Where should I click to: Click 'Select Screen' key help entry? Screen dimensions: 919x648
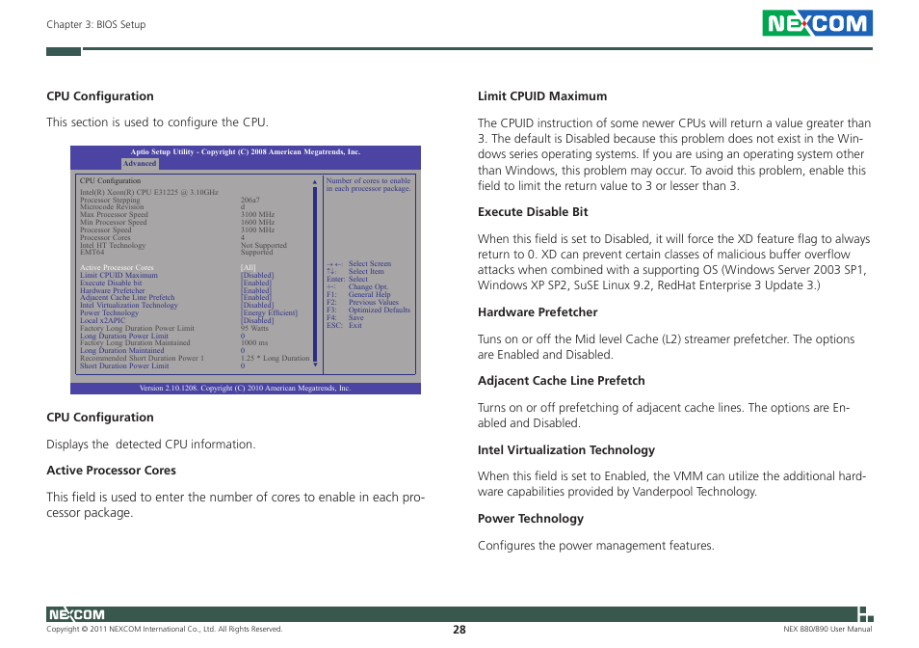[x=358, y=264]
